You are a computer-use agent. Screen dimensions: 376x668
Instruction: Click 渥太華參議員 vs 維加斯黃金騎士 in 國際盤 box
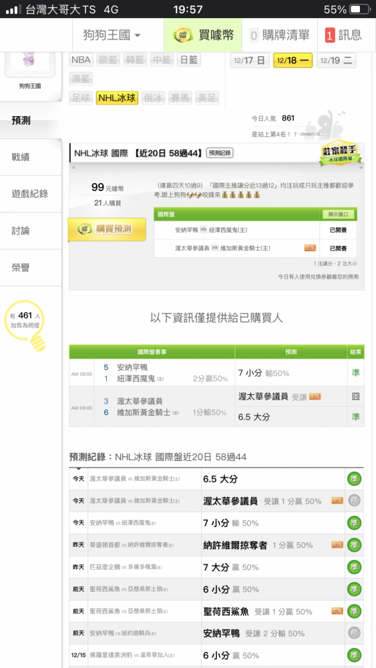click(x=222, y=248)
